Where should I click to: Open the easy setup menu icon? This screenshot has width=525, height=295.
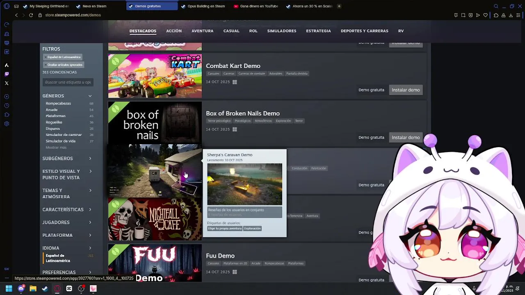tap(518, 15)
